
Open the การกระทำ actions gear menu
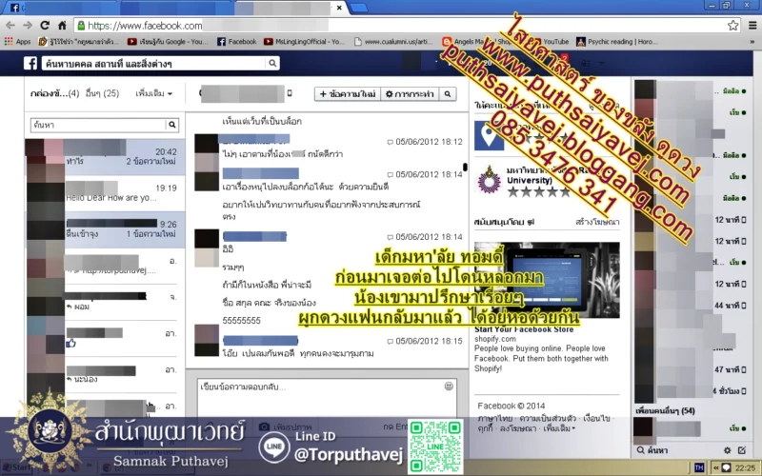pyautogui.click(x=410, y=94)
